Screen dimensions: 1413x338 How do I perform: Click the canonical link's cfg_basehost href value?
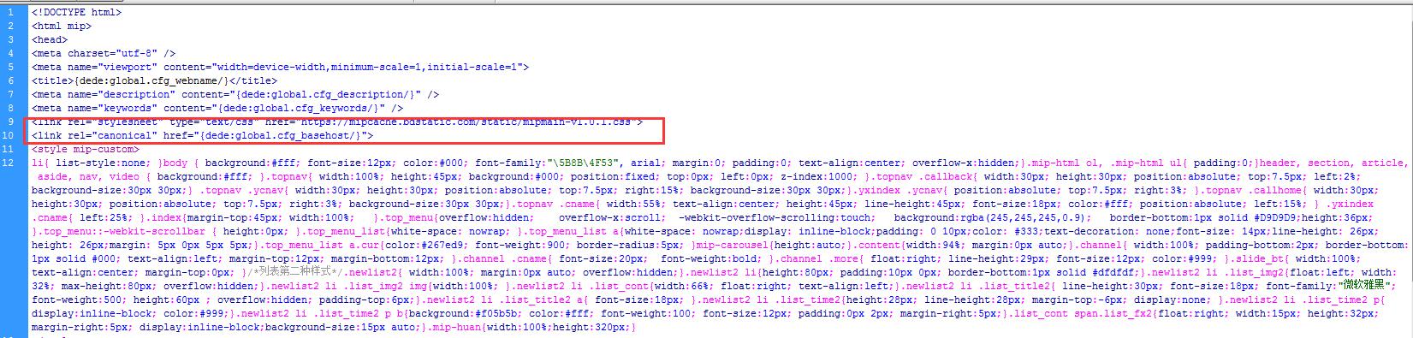[281, 136]
